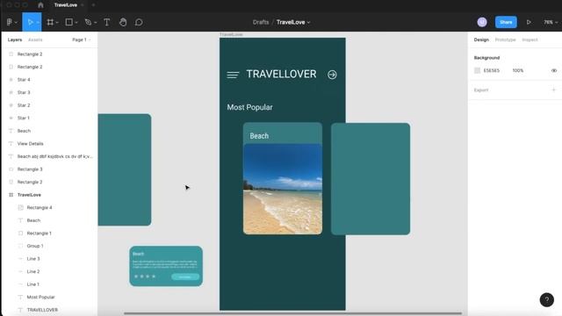
Task: Switch to the Design tab
Action: pyautogui.click(x=481, y=39)
